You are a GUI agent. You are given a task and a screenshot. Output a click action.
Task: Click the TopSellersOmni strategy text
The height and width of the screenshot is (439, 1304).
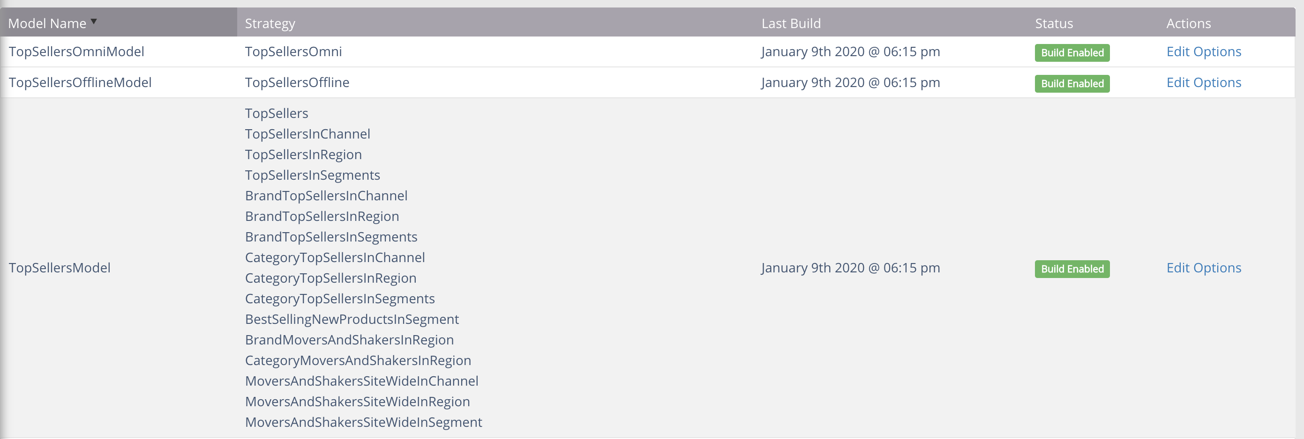(x=293, y=51)
